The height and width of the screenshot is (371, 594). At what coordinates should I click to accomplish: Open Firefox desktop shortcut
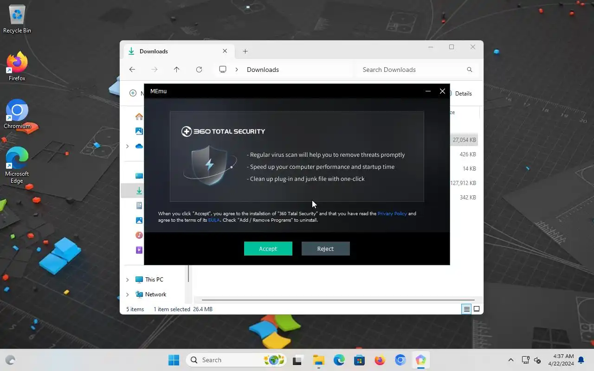tap(17, 66)
